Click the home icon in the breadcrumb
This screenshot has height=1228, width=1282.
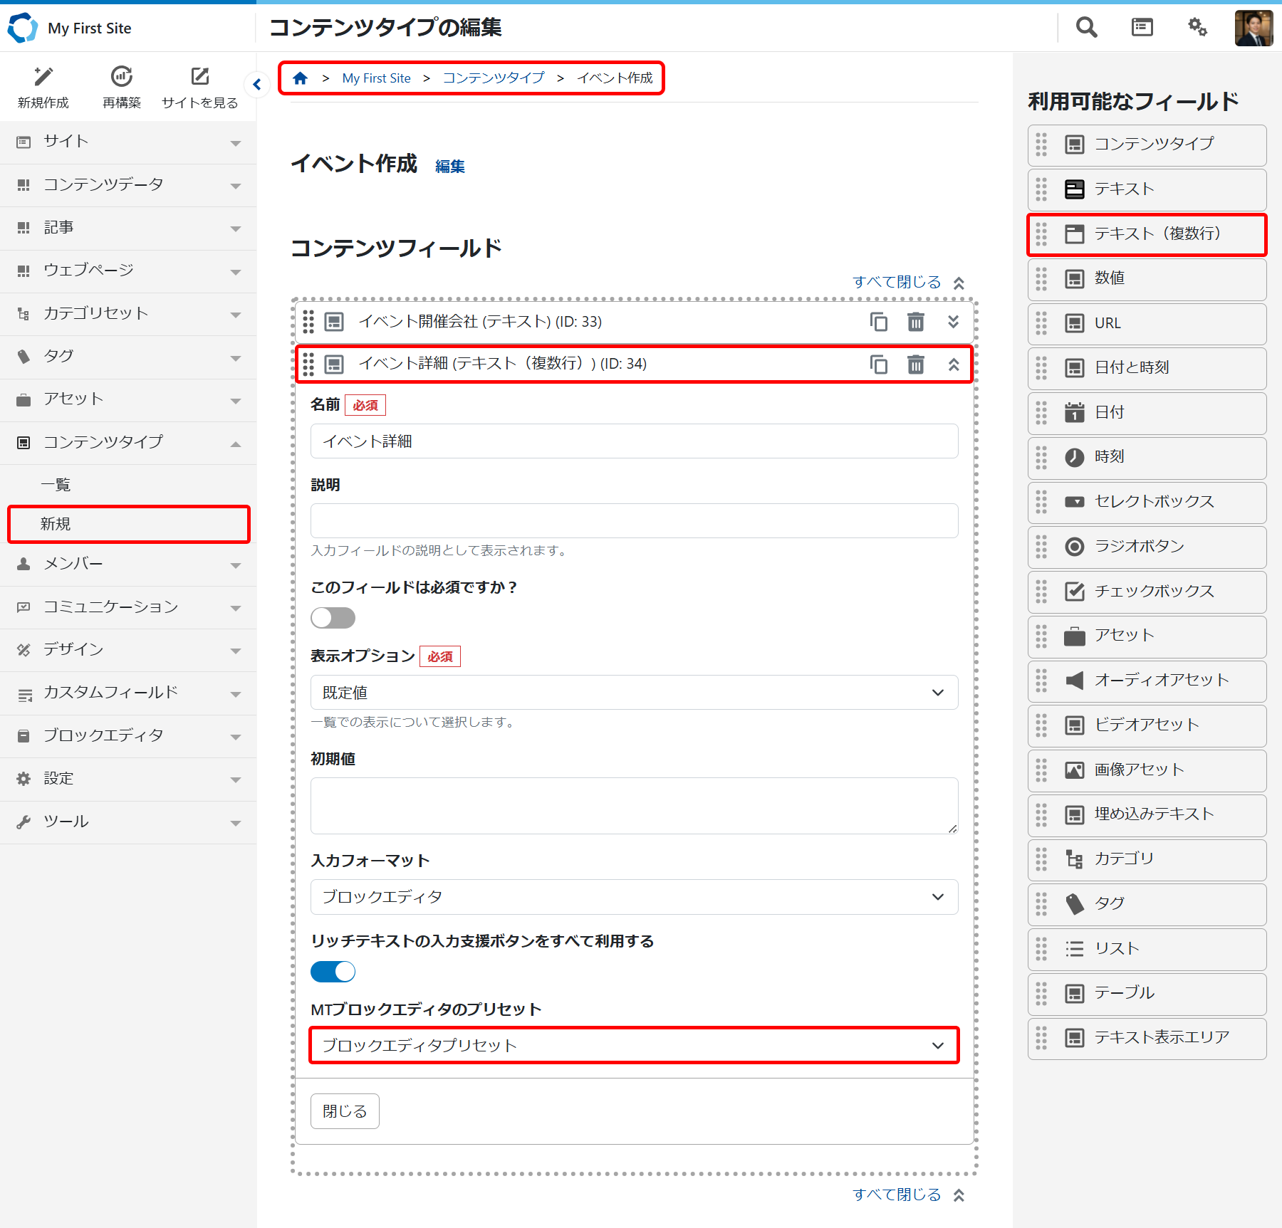point(301,78)
